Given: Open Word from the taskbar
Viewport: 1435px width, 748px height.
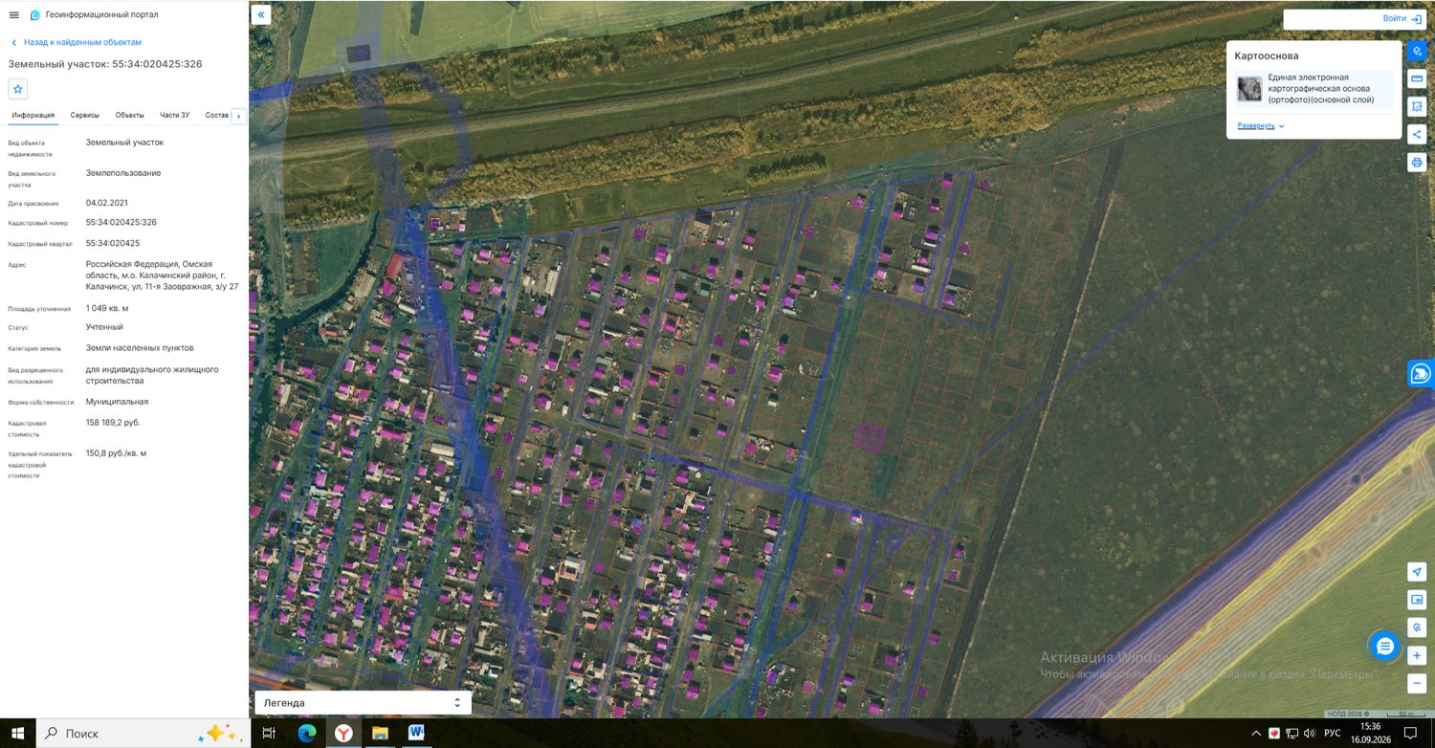Looking at the screenshot, I should (x=417, y=733).
